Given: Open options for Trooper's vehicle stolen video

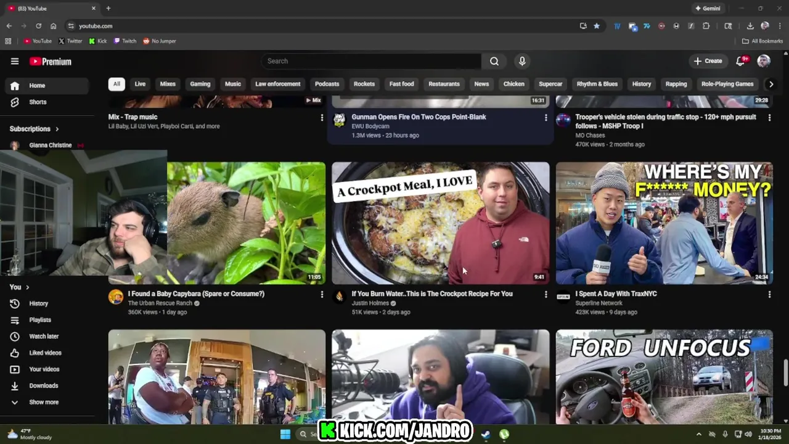Looking at the screenshot, I should 769,118.
